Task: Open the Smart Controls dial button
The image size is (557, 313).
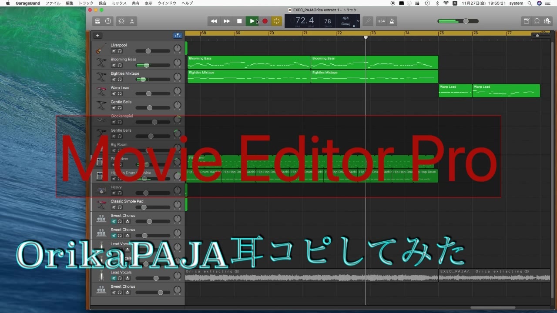Action: (x=121, y=21)
